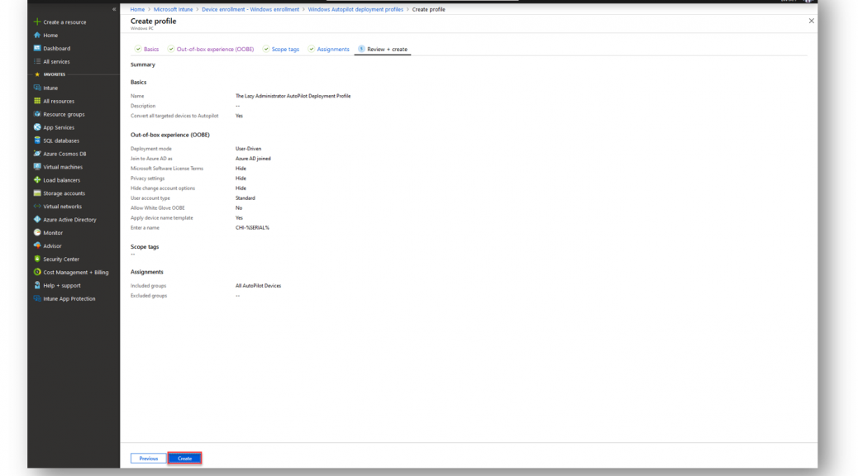
Task: Open the Monitor icon in sidebar
Action: (37, 232)
